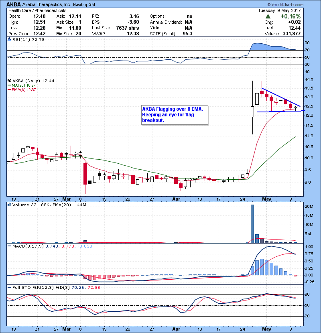Click the 70 level on the RSI axis
Viewport: 321px width, 333px height.
tap(307, 50)
